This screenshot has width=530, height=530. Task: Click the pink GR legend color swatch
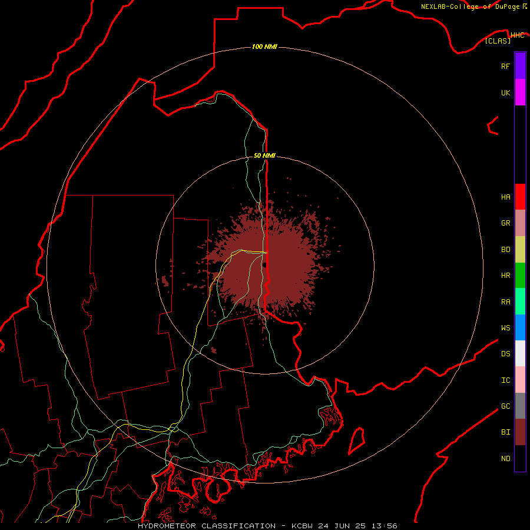[520, 223]
